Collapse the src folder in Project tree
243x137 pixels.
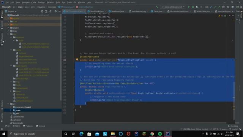click(8, 104)
